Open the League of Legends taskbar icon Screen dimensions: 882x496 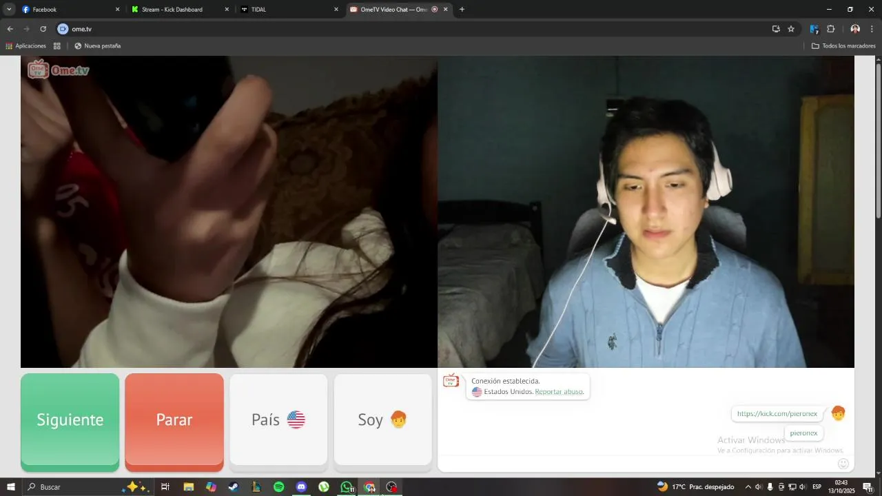click(256, 487)
